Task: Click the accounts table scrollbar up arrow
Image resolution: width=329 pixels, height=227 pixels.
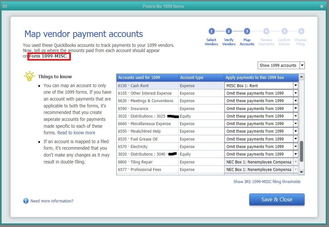Action: 302,77
